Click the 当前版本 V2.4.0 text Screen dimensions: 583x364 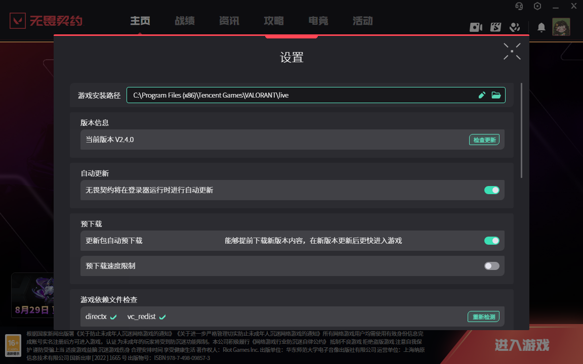110,140
